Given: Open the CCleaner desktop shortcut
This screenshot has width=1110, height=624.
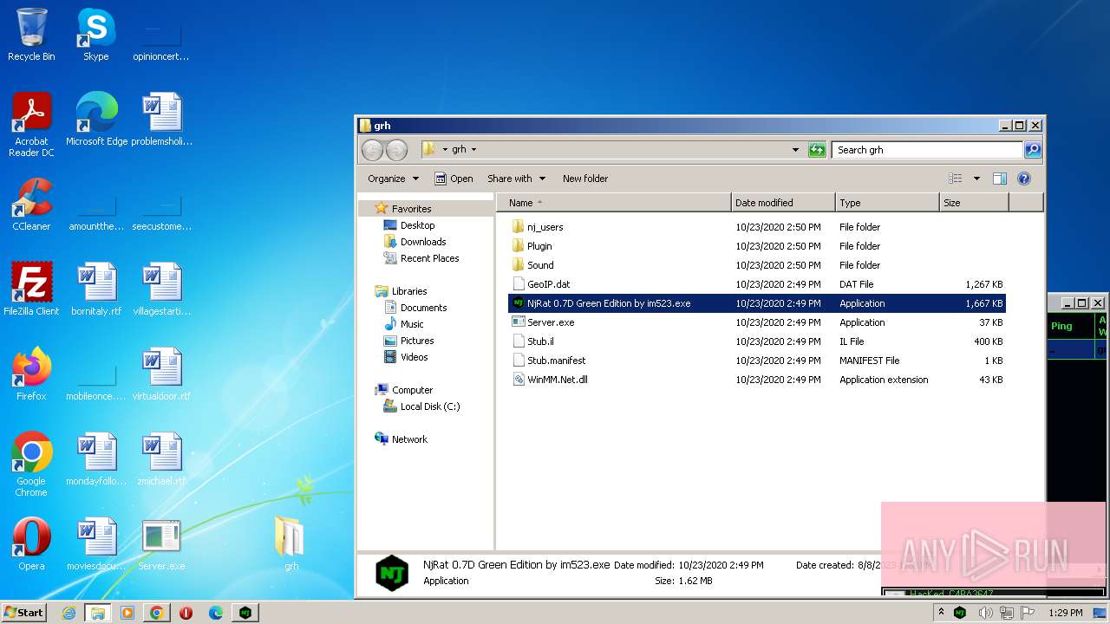Looking at the screenshot, I should [31, 205].
